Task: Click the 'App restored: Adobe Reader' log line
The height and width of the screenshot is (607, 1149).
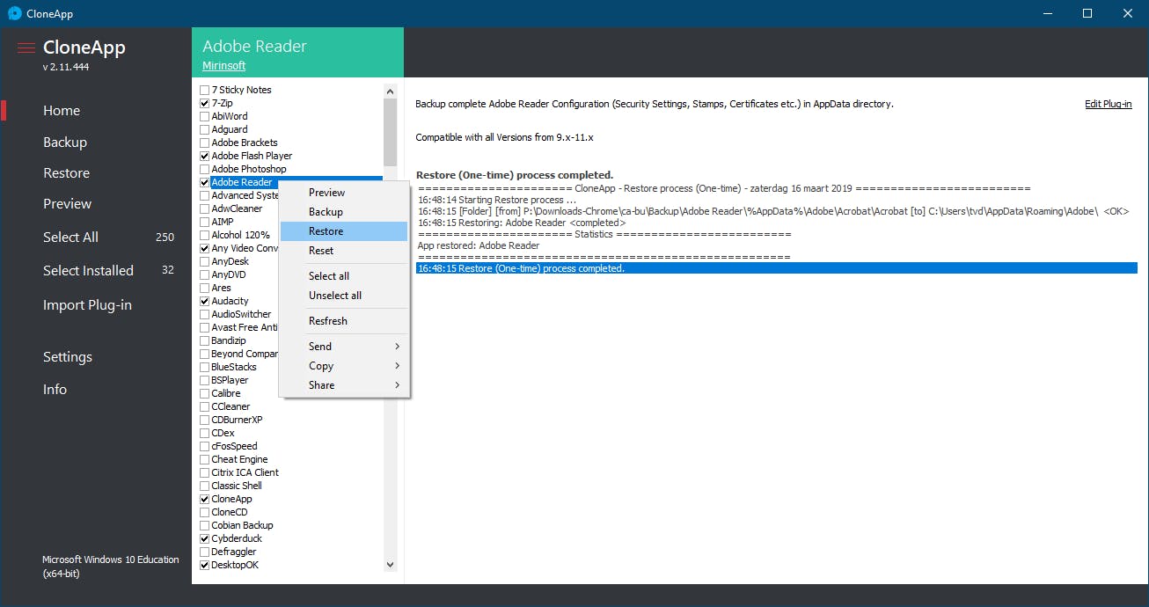Action: pos(479,245)
